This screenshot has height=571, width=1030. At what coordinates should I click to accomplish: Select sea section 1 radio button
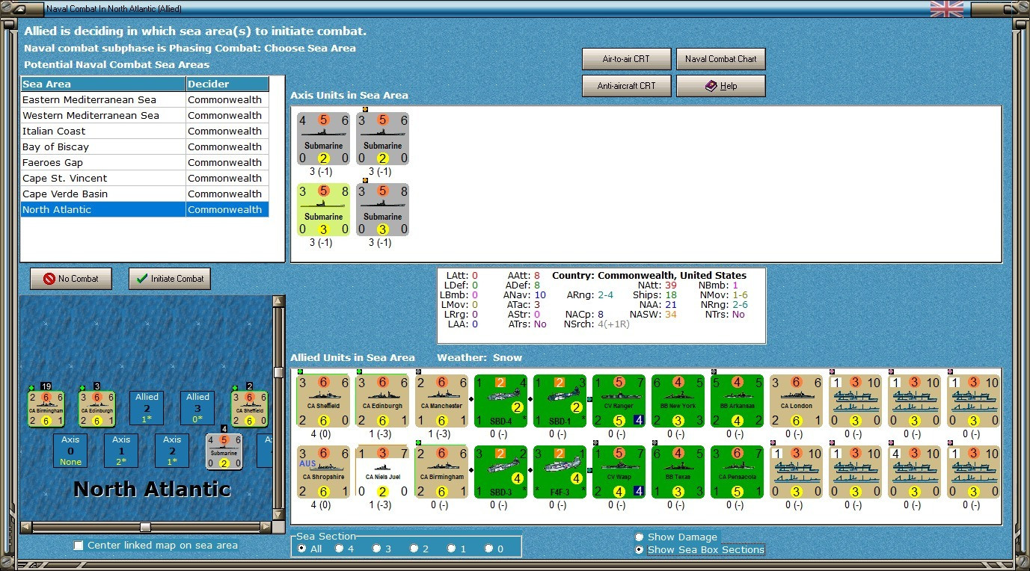click(x=452, y=549)
